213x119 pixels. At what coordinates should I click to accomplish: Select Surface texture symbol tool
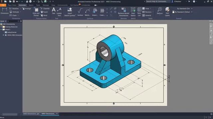(80, 12)
